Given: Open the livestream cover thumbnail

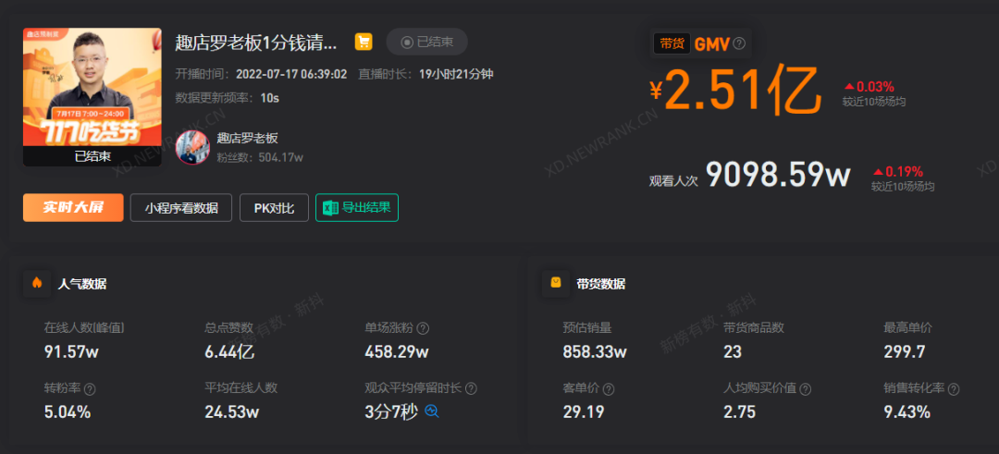Looking at the screenshot, I should [92, 96].
